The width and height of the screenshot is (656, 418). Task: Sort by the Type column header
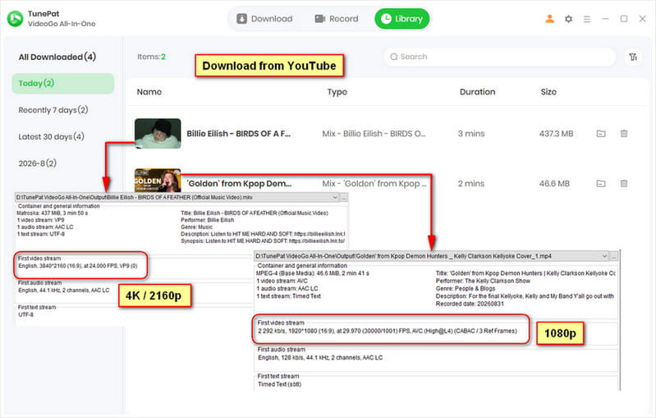[x=337, y=92]
